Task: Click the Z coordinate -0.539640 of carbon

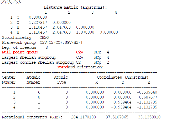Action: (147, 92)
